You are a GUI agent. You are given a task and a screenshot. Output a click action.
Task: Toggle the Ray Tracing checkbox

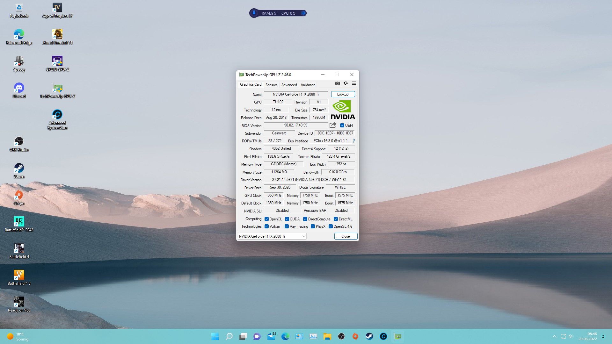[x=287, y=226]
